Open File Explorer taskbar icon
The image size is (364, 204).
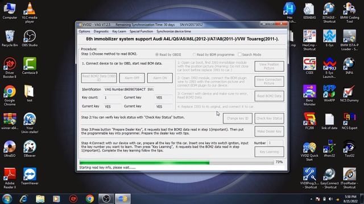coord(40,199)
